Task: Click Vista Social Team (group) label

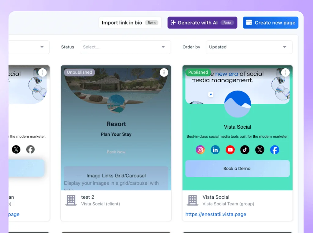Action: pyautogui.click(x=228, y=204)
